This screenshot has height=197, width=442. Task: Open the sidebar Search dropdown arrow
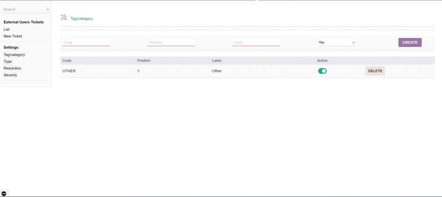pyautogui.click(x=48, y=9)
